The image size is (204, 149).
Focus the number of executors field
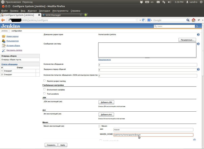148,65
